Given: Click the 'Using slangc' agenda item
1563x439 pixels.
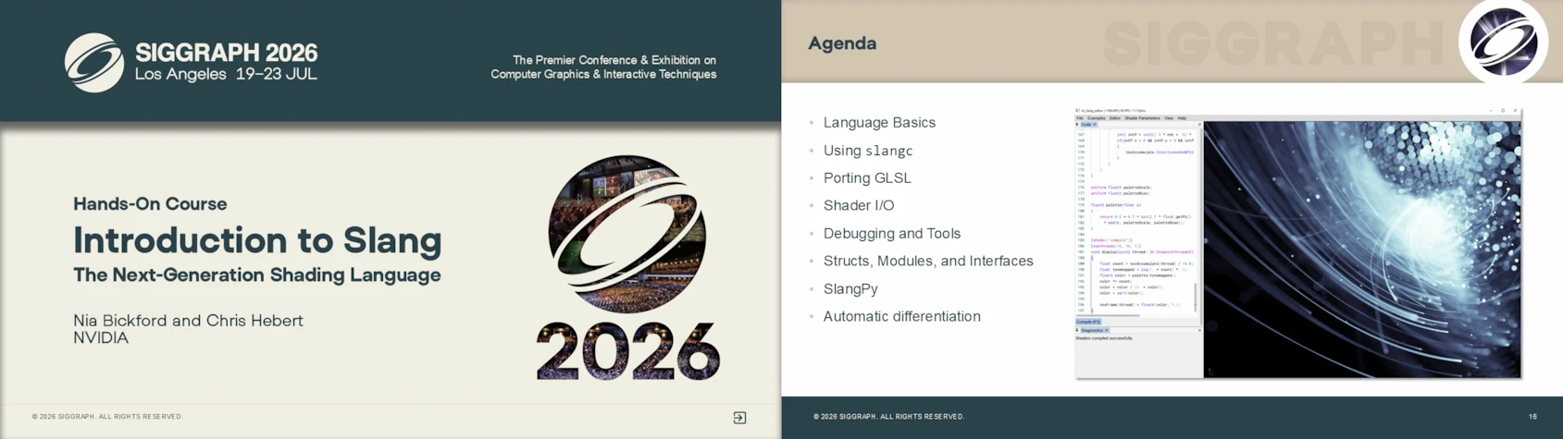Looking at the screenshot, I should tap(868, 150).
